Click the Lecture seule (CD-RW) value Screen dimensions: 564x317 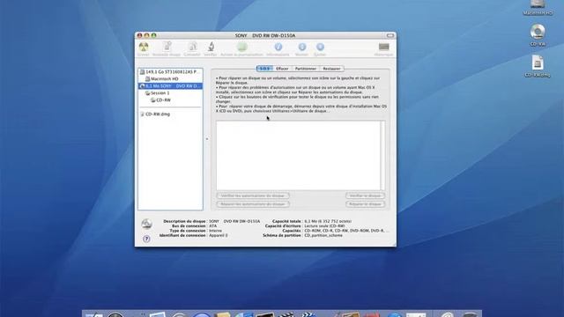(x=324, y=226)
